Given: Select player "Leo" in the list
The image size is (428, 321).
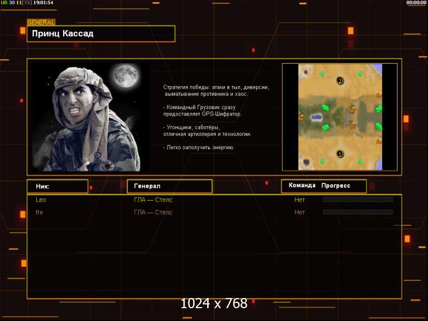Looking at the screenshot, I should [x=41, y=200].
